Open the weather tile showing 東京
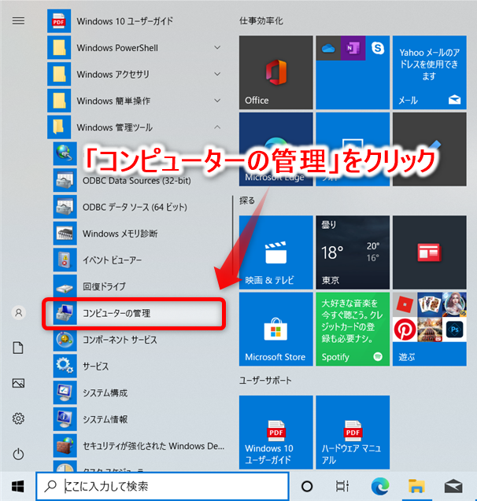This screenshot has width=477, height=501. point(353,252)
